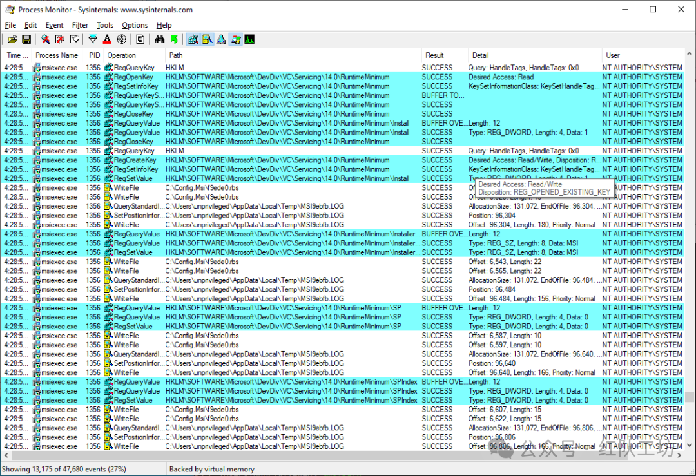
Task: Save events using the floppy disk icon
Action: [26, 39]
